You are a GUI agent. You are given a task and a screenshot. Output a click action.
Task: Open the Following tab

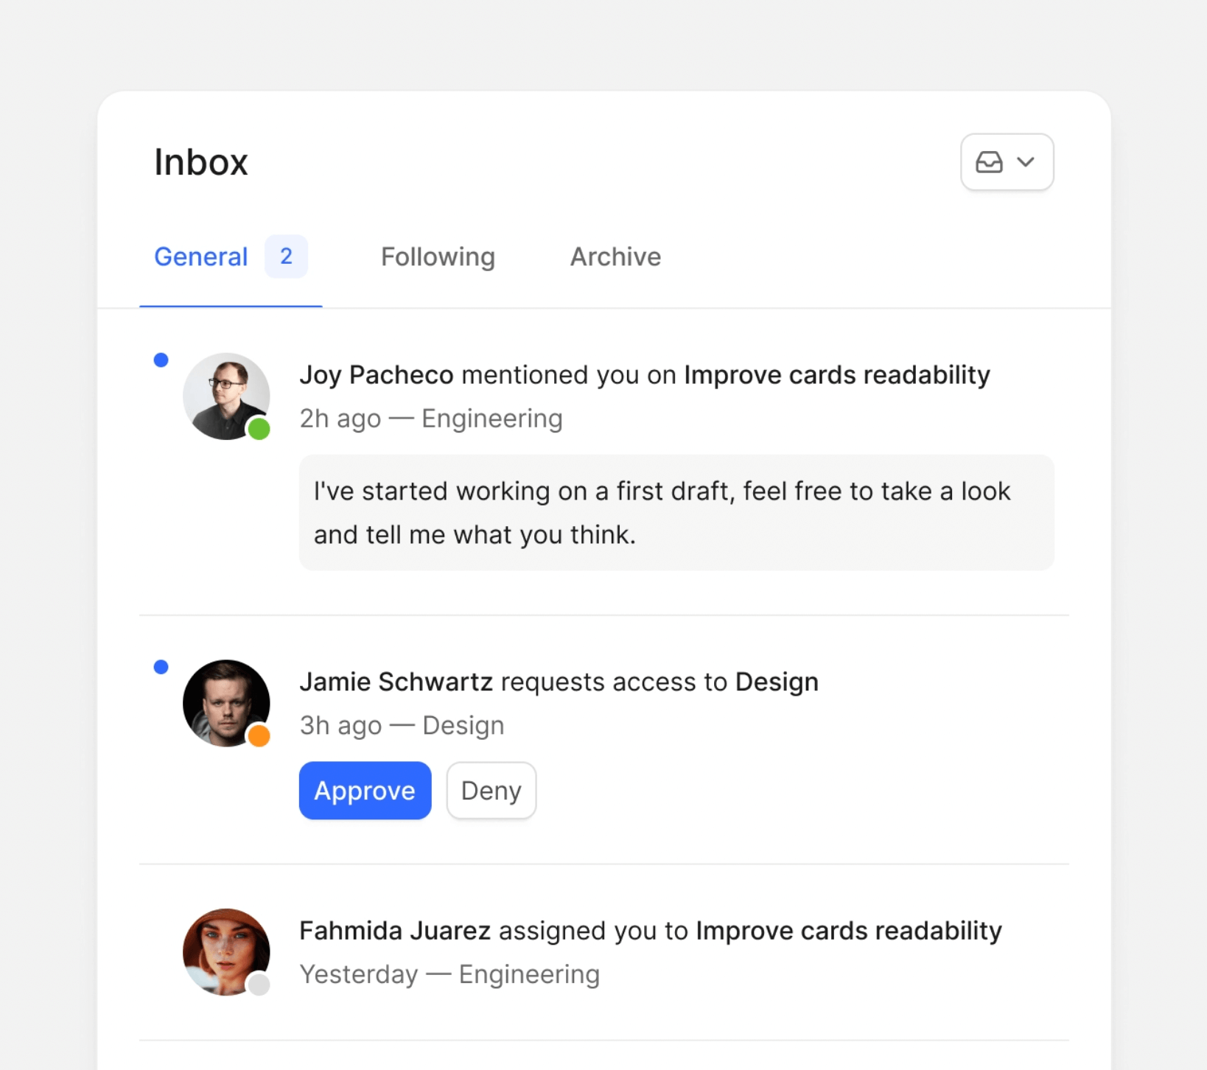[x=438, y=257]
